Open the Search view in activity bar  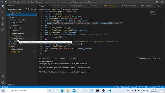[3, 12]
